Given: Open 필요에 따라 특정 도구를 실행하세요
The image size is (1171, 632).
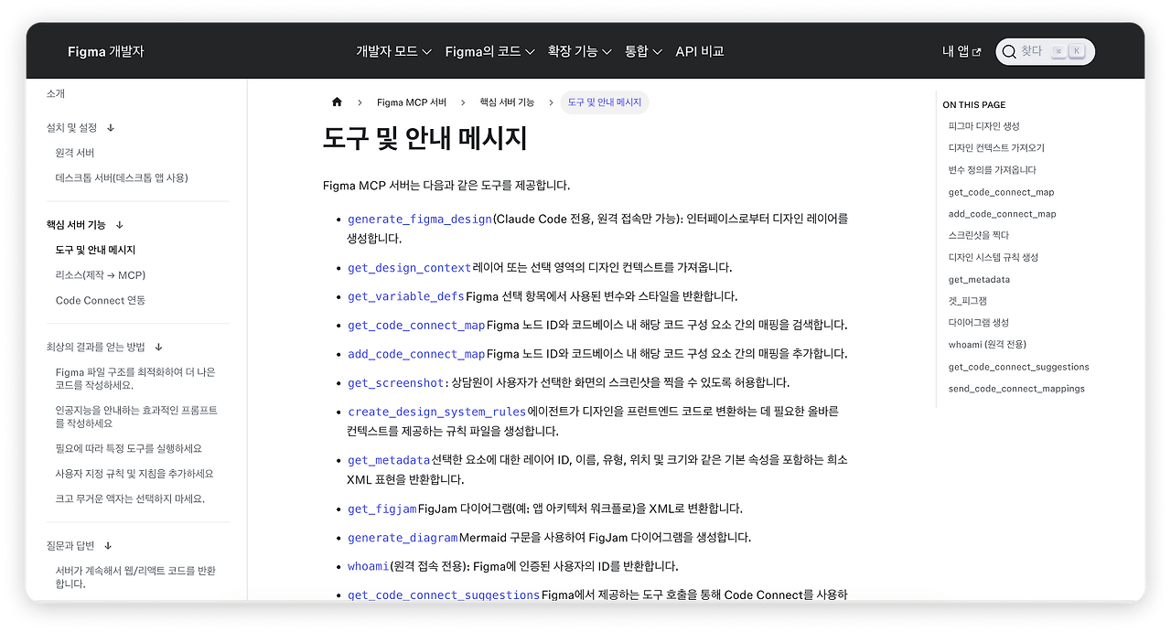Looking at the screenshot, I should click(x=129, y=449).
